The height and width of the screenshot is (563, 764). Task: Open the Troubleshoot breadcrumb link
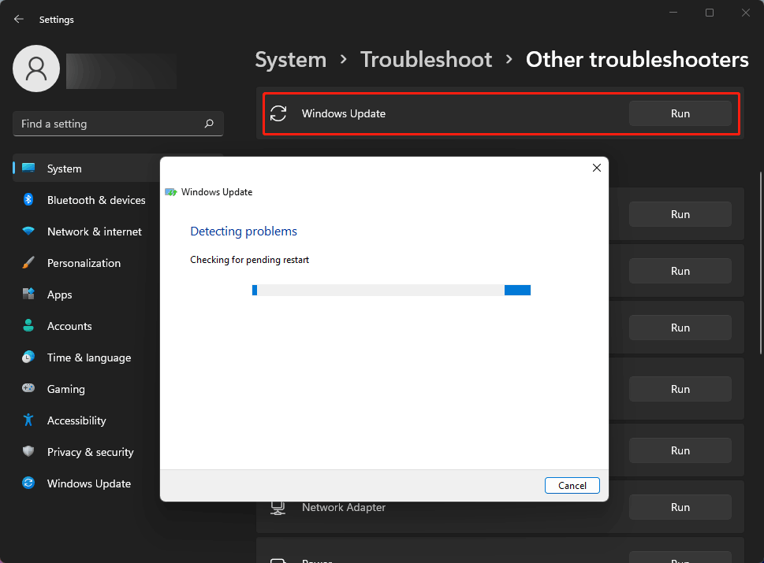[426, 59]
